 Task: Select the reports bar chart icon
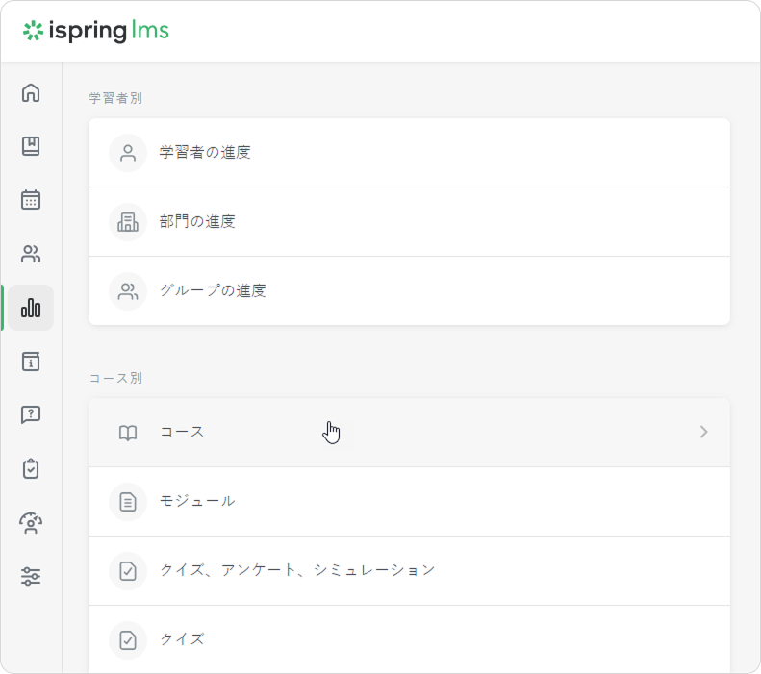pyautogui.click(x=31, y=308)
